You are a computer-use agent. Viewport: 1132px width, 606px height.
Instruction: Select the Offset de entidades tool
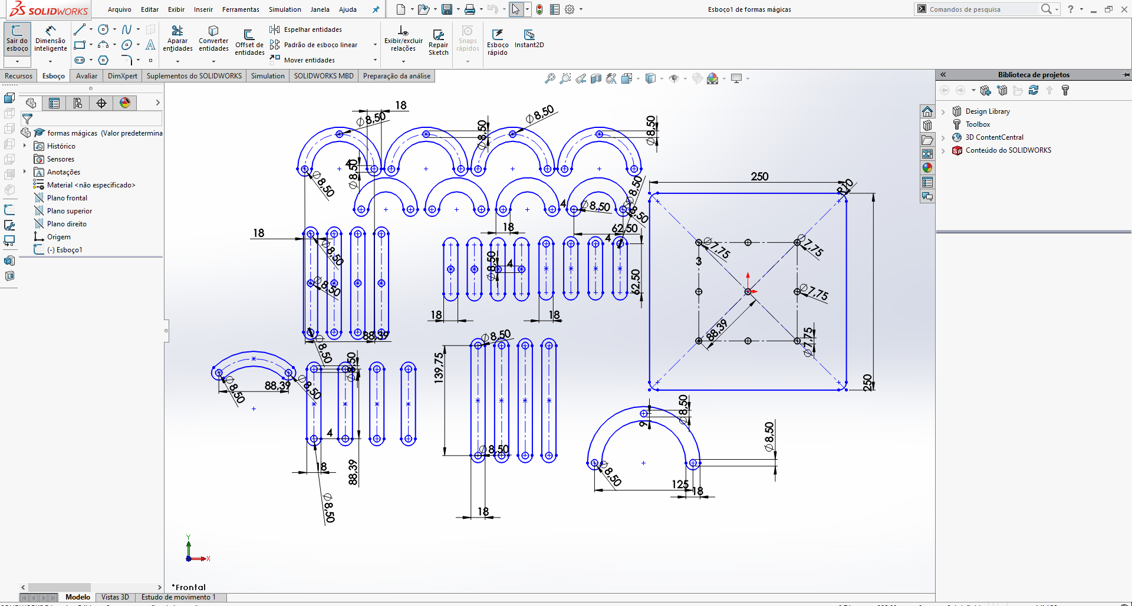(249, 42)
